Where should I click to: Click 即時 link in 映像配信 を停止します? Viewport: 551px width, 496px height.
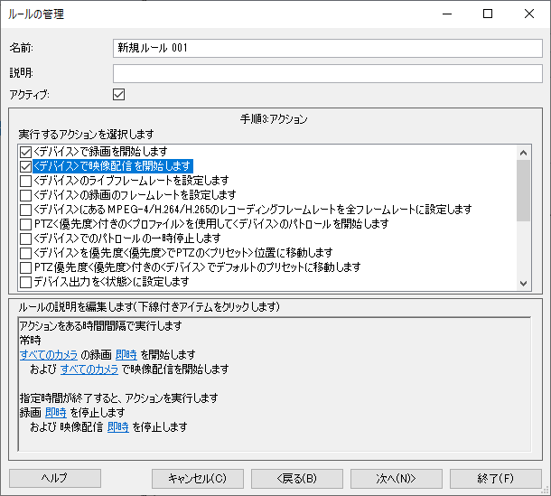[x=118, y=426]
